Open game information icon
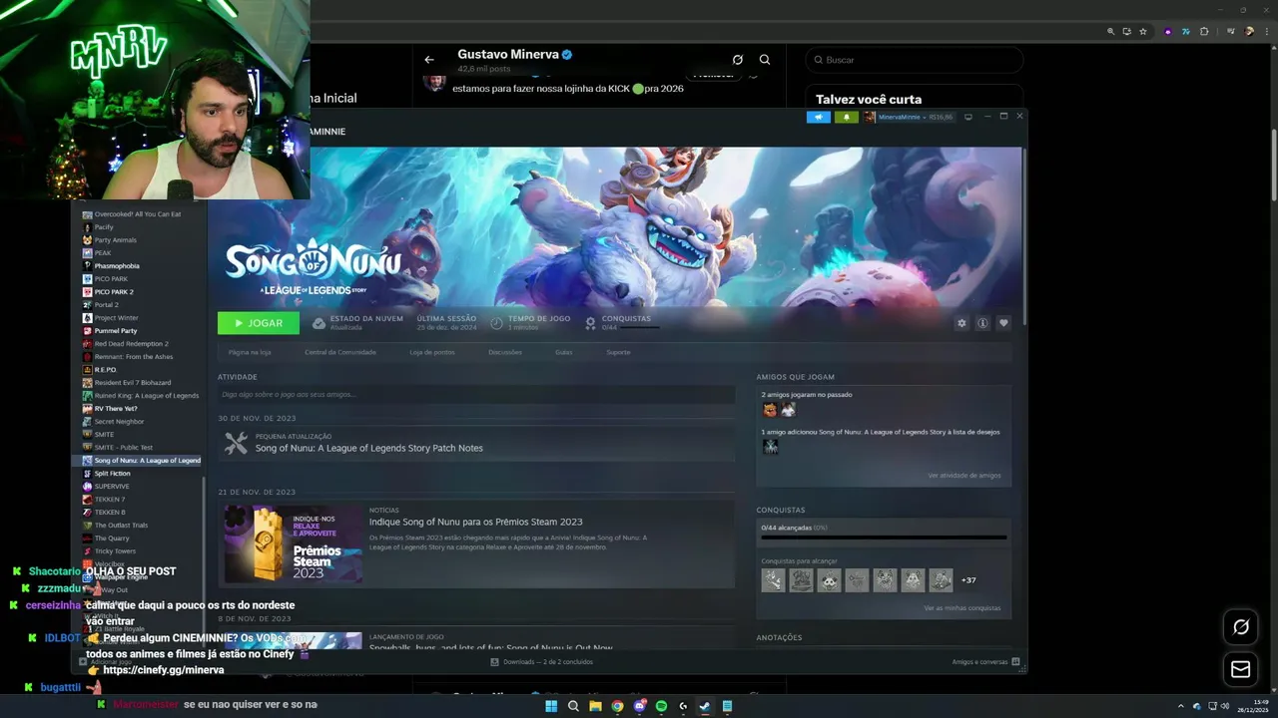This screenshot has width=1278, height=718. click(982, 323)
